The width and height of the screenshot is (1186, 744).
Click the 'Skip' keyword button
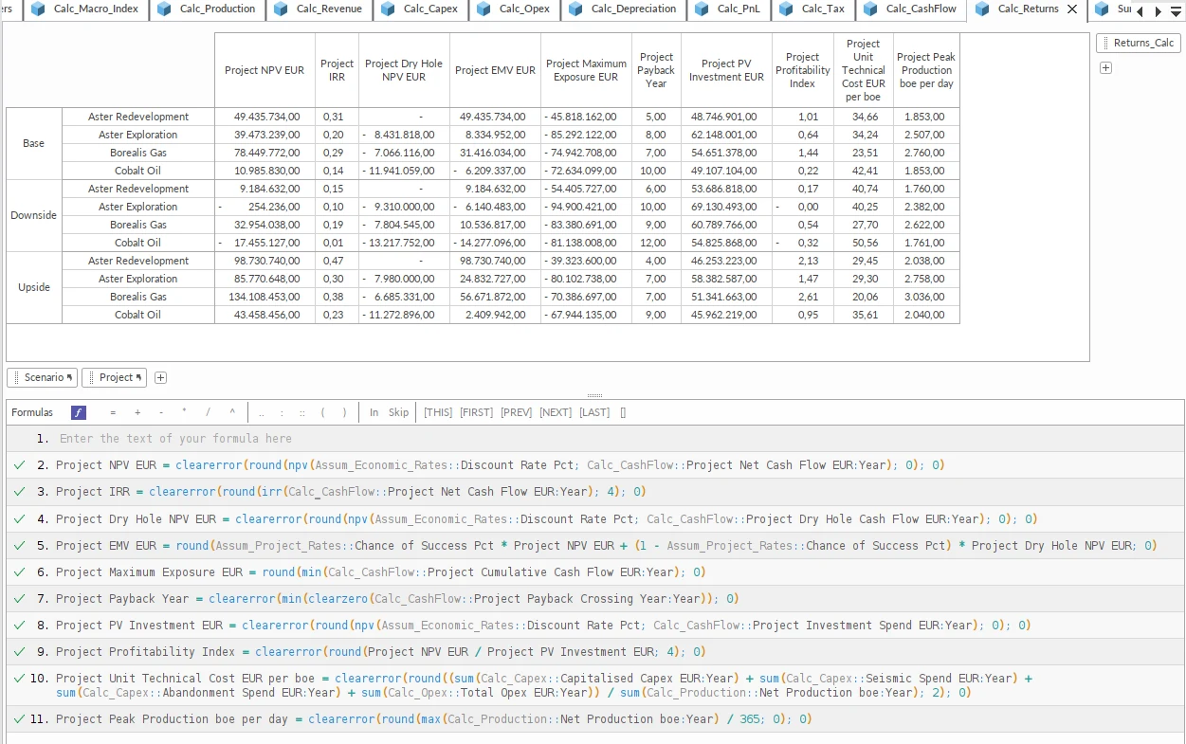(x=398, y=412)
